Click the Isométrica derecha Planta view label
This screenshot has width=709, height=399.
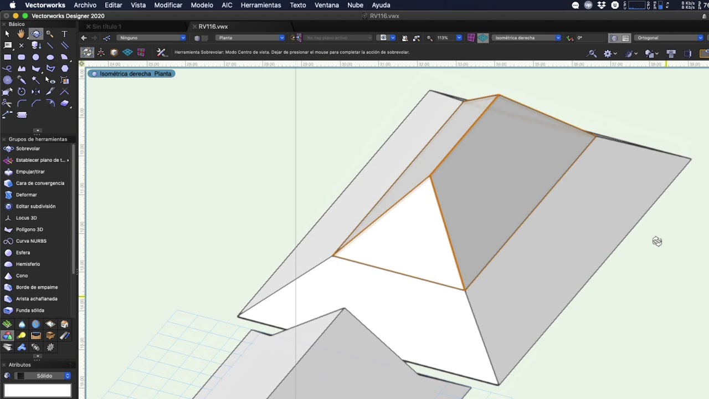coord(131,74)
